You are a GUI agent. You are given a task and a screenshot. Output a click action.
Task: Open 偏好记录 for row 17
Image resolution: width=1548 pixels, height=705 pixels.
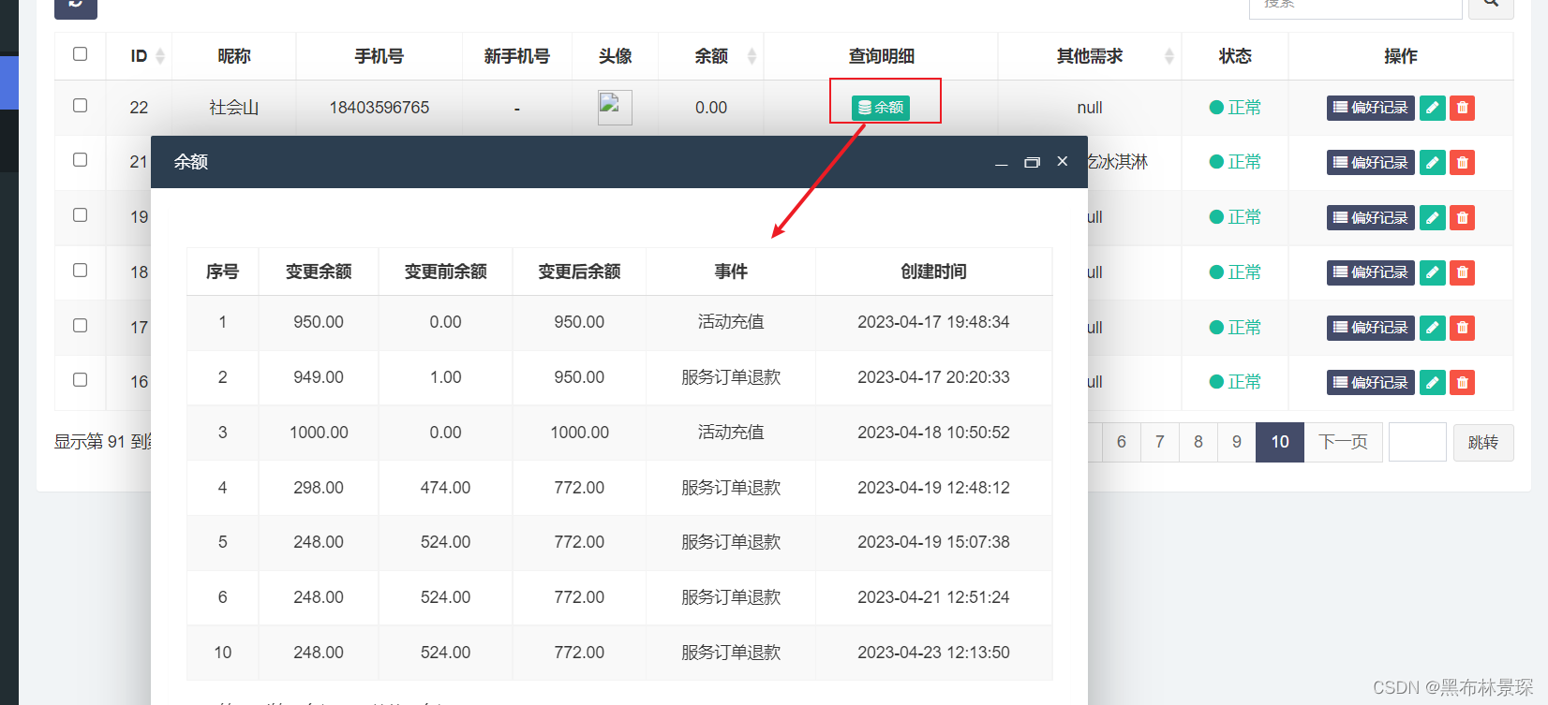(1370, 328)
